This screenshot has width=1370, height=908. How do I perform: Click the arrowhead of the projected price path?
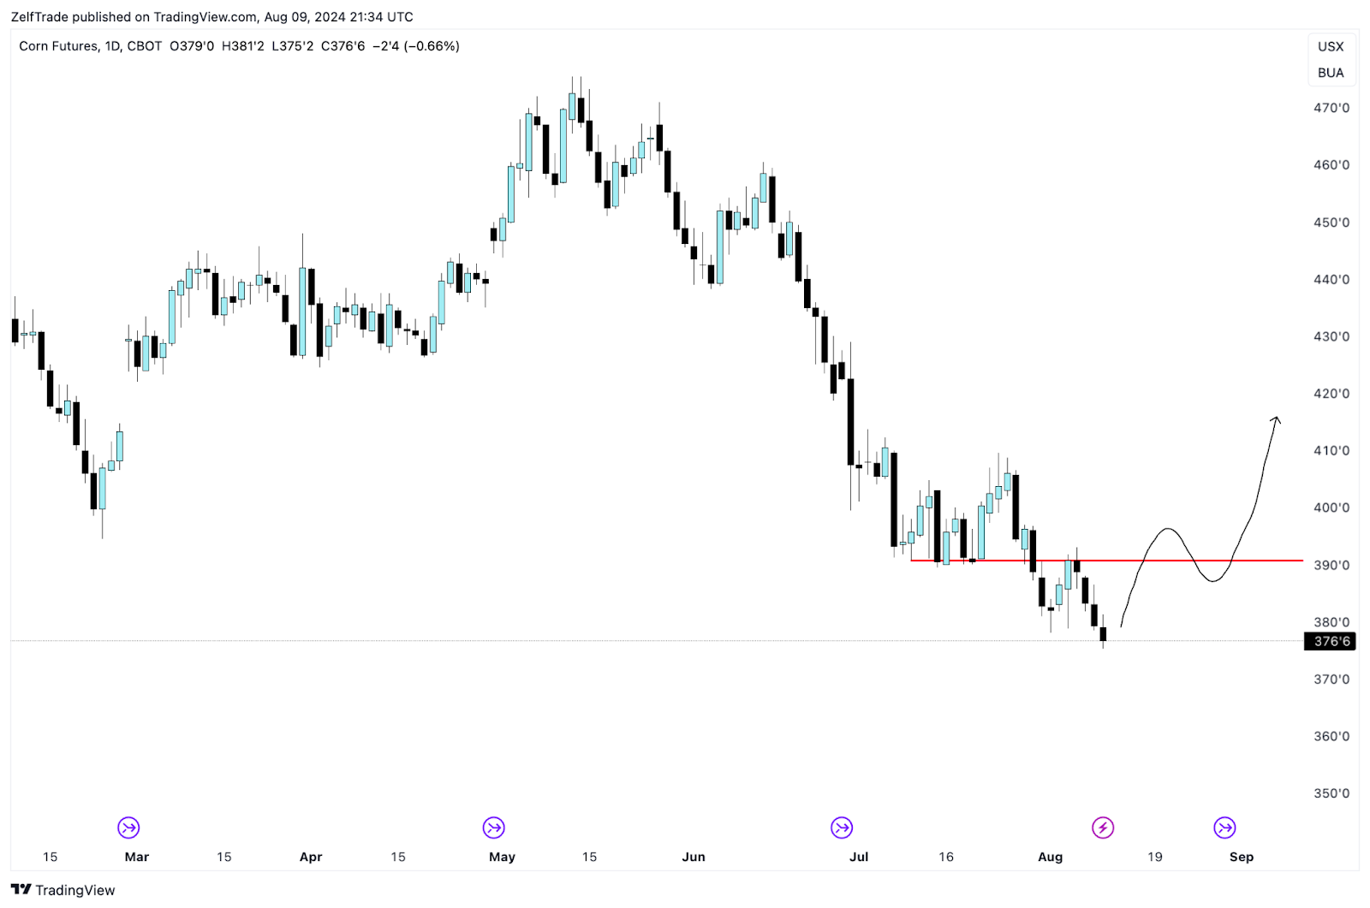pyautogui.click(x=1276, y=419)
